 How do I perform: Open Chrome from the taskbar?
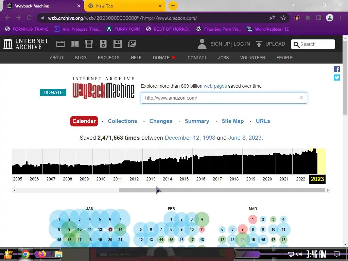[x=25, y=254]
